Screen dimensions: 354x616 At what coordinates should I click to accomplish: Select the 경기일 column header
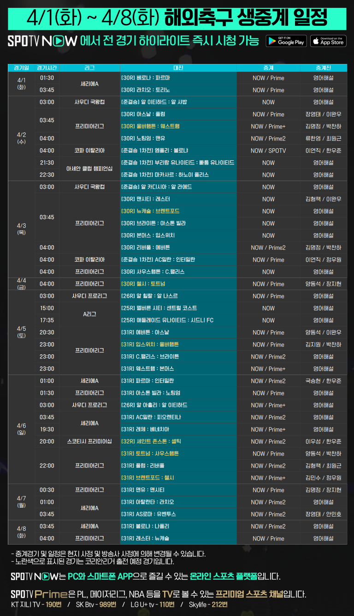tap(21, 68)
